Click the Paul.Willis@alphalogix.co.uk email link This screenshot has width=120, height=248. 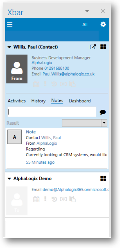(x=69, y=74)
